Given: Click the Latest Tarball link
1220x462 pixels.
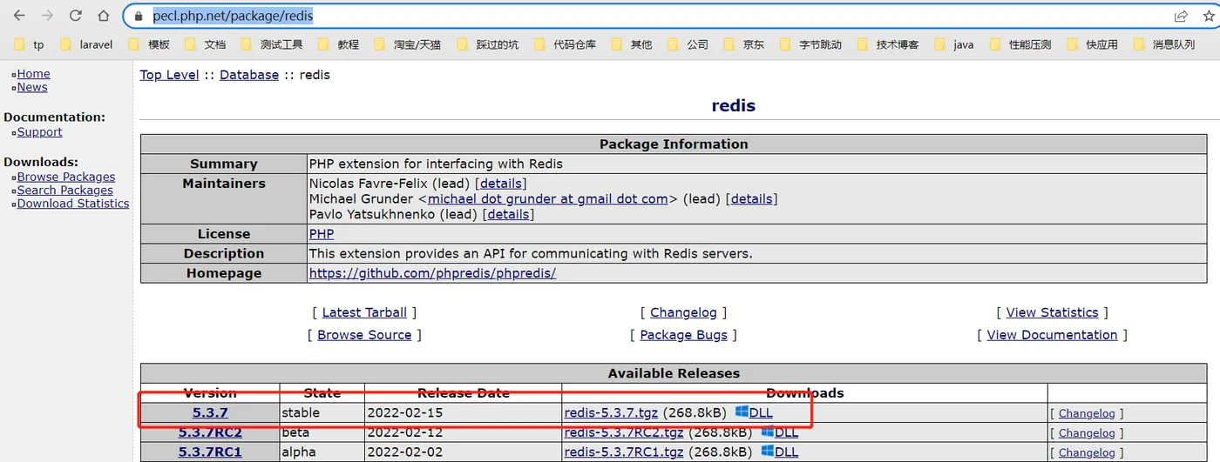Looking at the screenshot, I should click(364, 312).
